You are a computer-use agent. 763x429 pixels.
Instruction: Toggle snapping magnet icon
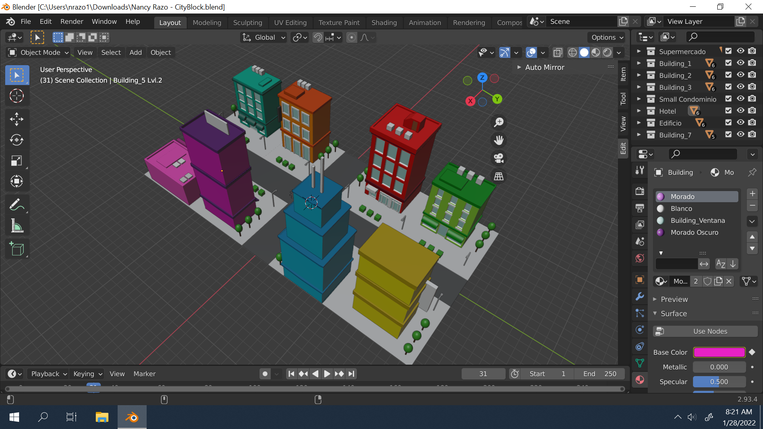[318, 37]
